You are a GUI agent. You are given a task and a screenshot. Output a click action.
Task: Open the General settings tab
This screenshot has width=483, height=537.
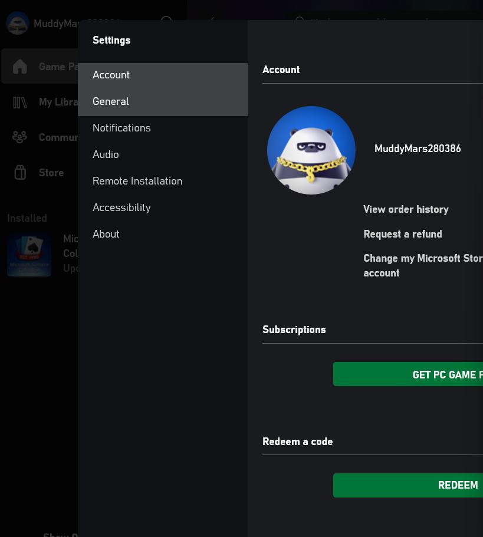[163, 102]
